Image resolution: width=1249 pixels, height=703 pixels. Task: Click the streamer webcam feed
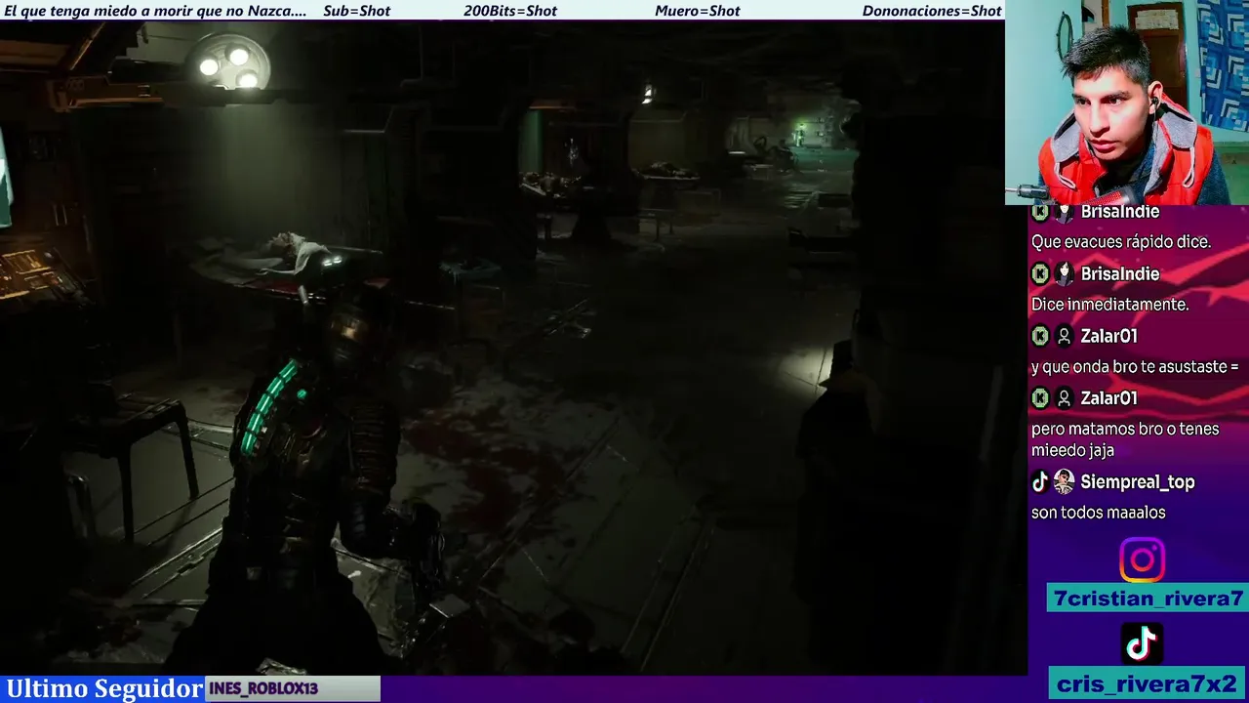1127,102
